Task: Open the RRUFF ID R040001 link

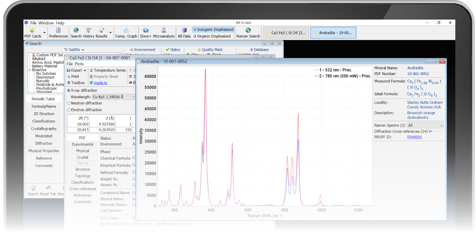Action: pos(414,137)
